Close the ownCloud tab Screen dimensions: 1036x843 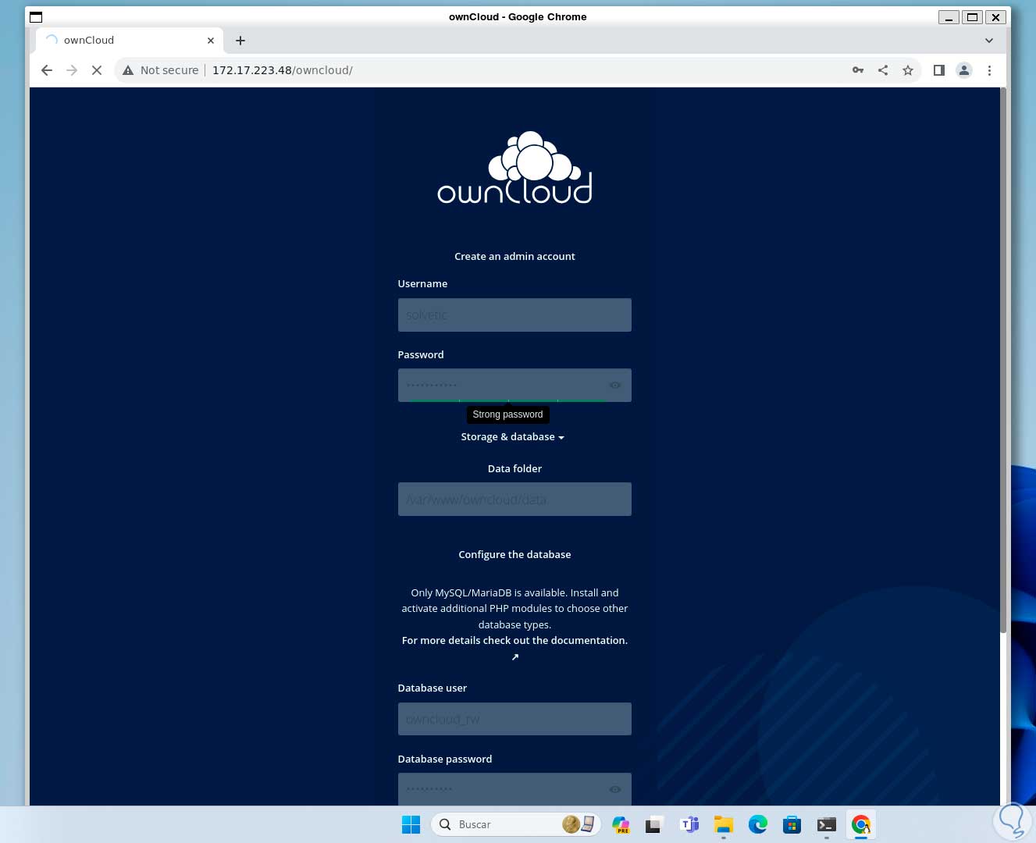click(211, 41)
